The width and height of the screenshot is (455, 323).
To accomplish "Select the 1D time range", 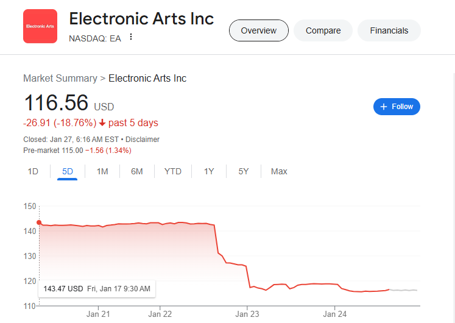I will pos(33,171).
